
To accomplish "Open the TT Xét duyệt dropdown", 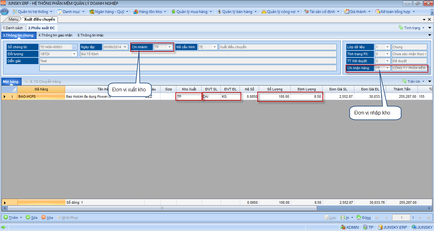I will click(x=387, y=61).
